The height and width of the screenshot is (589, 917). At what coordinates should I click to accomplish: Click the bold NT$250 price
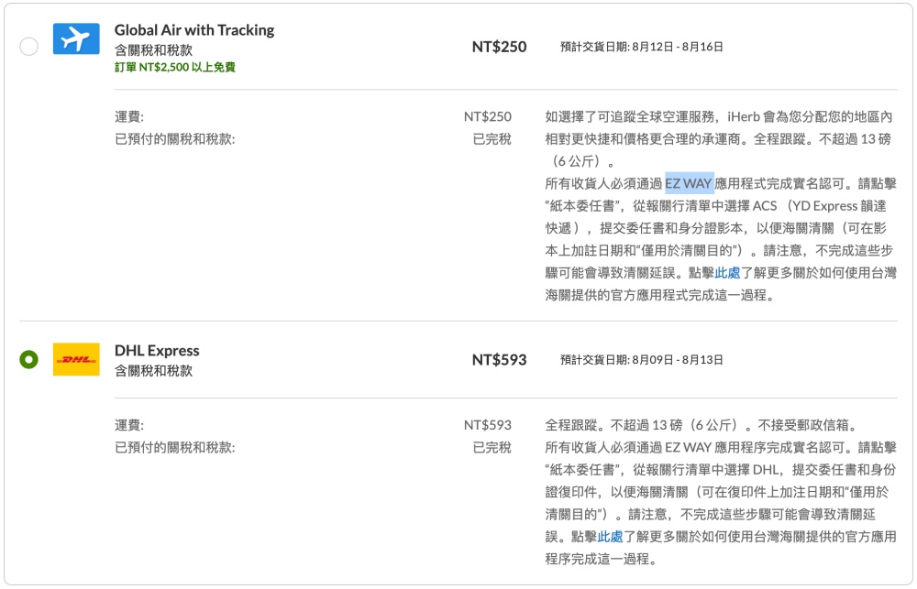click(x=499, y=47)
